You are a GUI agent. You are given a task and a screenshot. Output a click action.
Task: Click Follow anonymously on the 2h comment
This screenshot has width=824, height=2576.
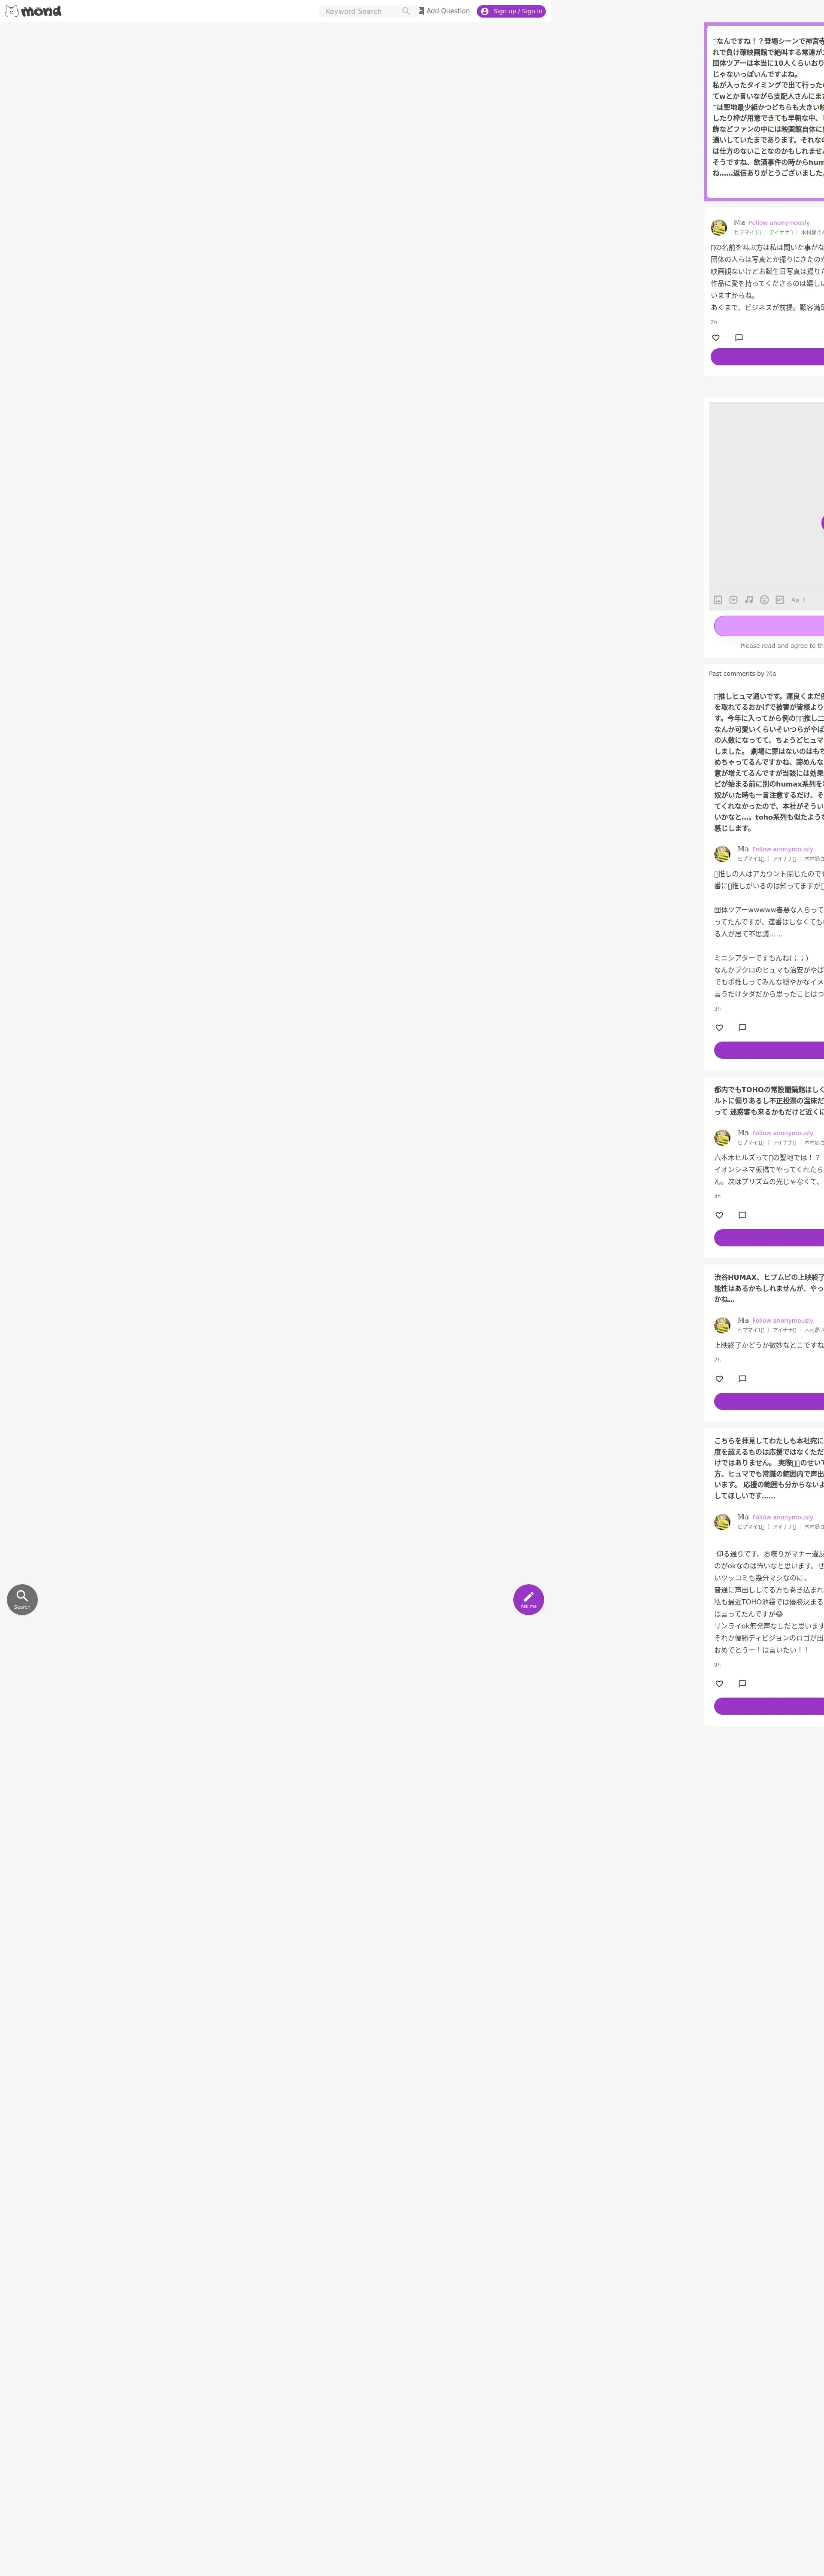pyautogui.click(x=779, y=223)
